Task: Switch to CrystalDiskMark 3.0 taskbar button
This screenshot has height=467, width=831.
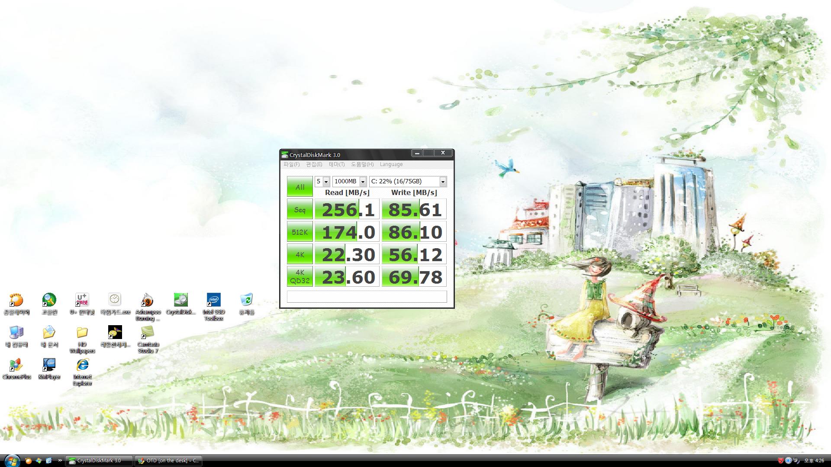Action: [99, 461]
